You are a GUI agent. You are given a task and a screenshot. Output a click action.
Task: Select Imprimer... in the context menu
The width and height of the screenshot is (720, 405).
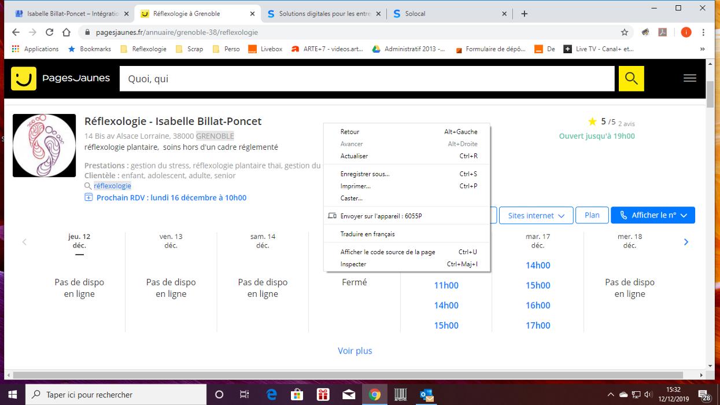point(407,186)
